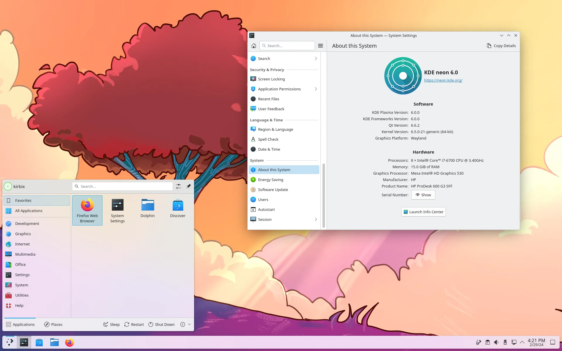Expand Application Permissions submenu arrow
Viewport: 562px width, 351px height.
tap(316, 89)
